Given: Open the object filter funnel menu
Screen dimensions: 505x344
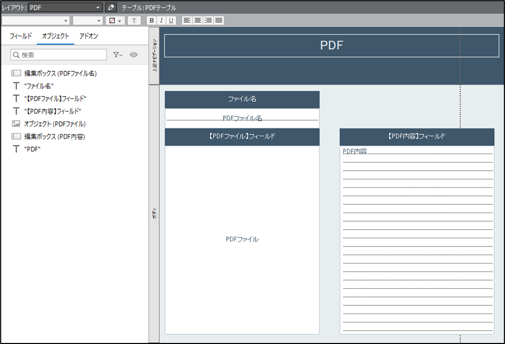Looking at the screenshot, I should tap(118, 55).
